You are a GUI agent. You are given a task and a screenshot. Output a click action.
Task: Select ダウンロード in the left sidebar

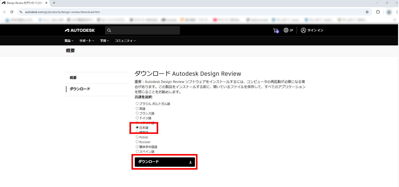[x=80, y=89]
